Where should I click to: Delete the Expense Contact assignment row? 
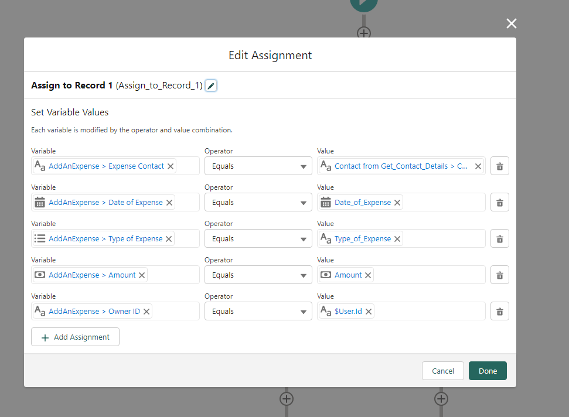pos(499,166)
